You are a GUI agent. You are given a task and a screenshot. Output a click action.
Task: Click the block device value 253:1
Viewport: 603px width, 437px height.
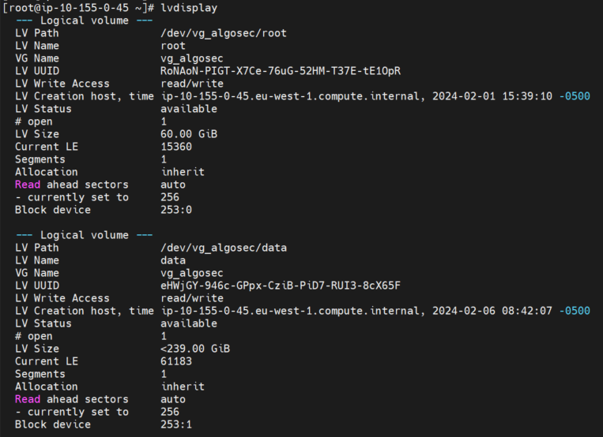pos(176,424)
